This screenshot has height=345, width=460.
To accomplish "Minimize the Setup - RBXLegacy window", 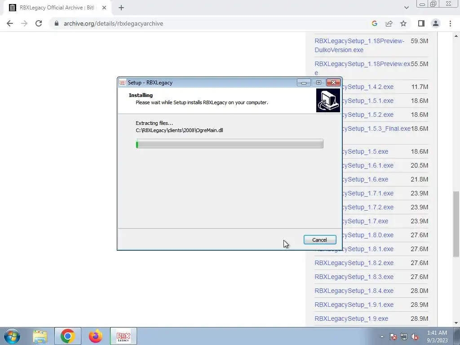I will tap(304, 83).
